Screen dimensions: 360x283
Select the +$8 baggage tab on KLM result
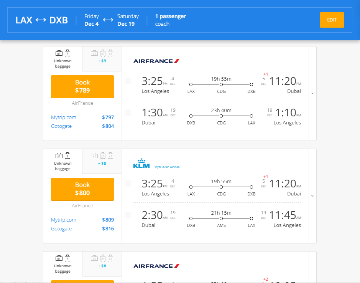pos(102,159)
